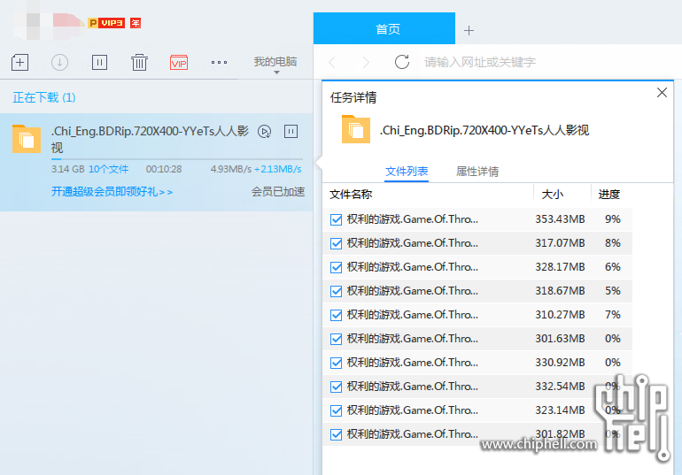Screen dimensions: 682x475
Task: Uncheck the 318.67MB file checkbox
Action: (x=336, y=291)
